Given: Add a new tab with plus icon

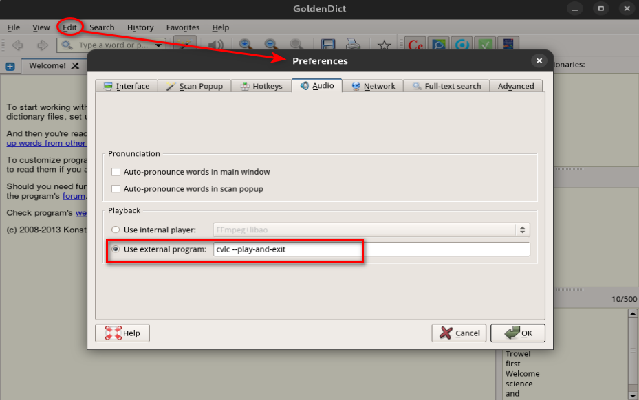Looking at the screenshot, I should 10,66.
